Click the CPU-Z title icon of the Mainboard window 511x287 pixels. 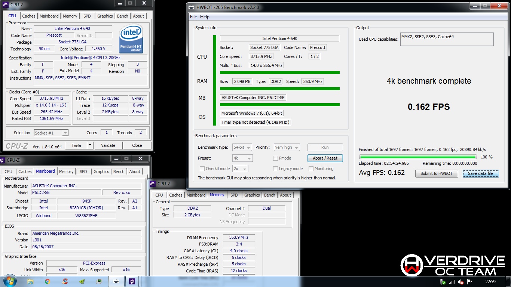(2, 160)
